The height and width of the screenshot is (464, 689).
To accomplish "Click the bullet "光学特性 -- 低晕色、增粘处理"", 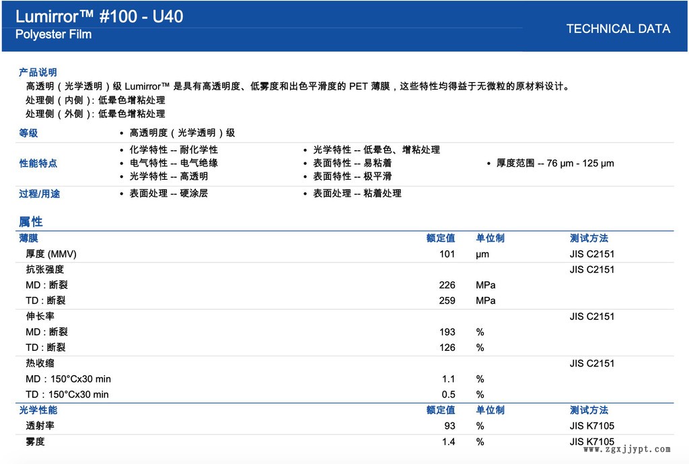I will click(377, 150).
